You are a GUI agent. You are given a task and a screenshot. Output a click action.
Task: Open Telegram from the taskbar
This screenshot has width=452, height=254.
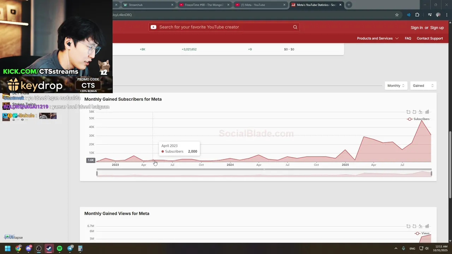point(70,248)
